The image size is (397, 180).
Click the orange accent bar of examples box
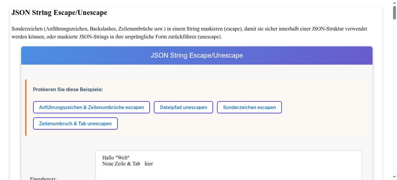pos(26,108)
